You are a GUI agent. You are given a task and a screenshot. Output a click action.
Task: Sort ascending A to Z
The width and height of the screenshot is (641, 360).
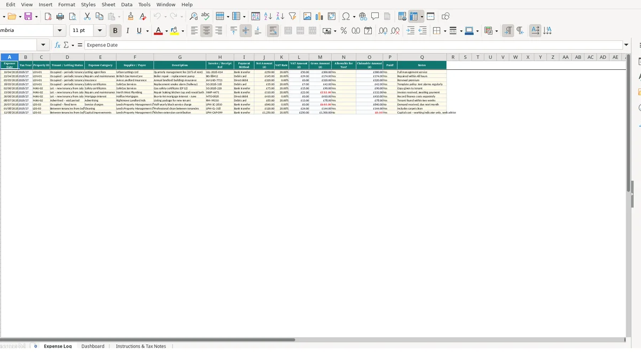point(268,17)
